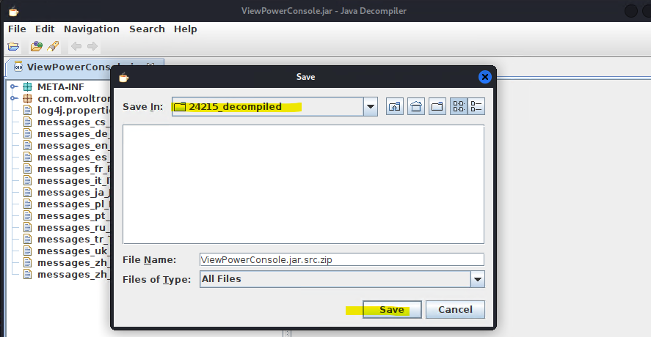
Task: Open the Save In folder dropdown
Action: click(371, 107)
